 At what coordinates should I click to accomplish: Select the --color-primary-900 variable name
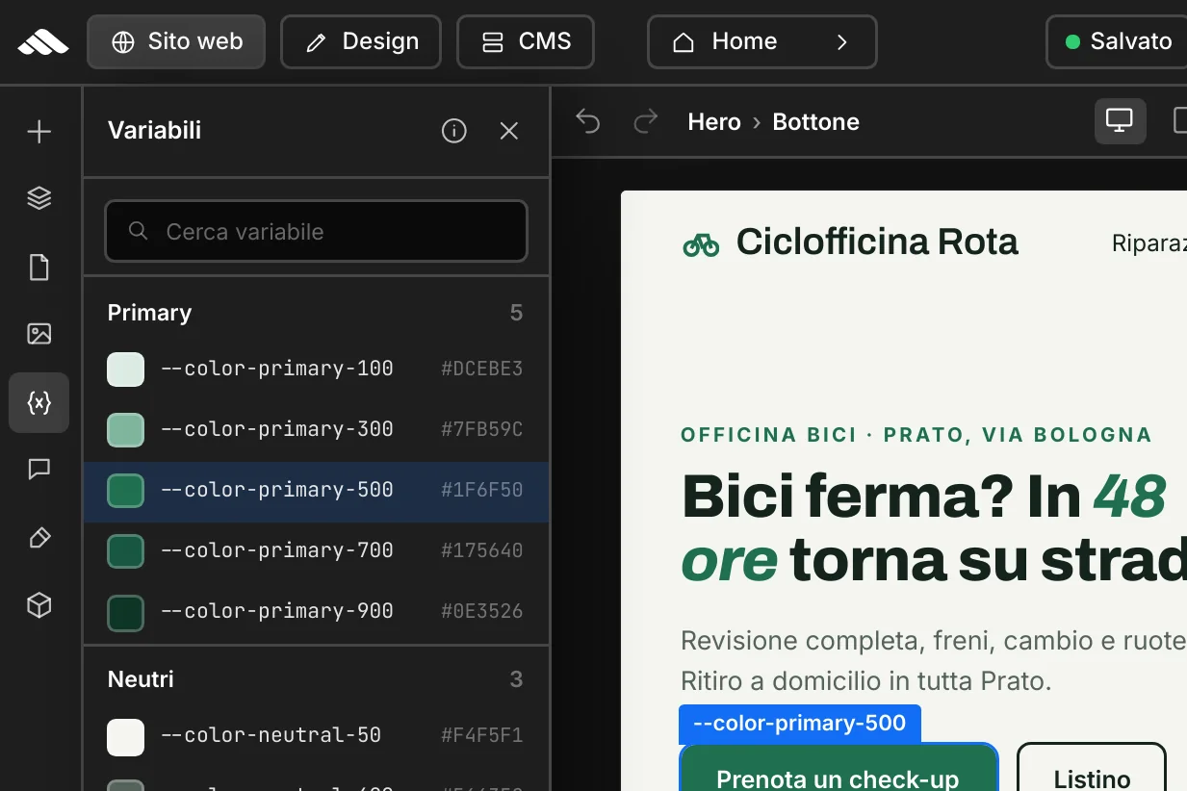pyautogui.click(x=277, y=611)
